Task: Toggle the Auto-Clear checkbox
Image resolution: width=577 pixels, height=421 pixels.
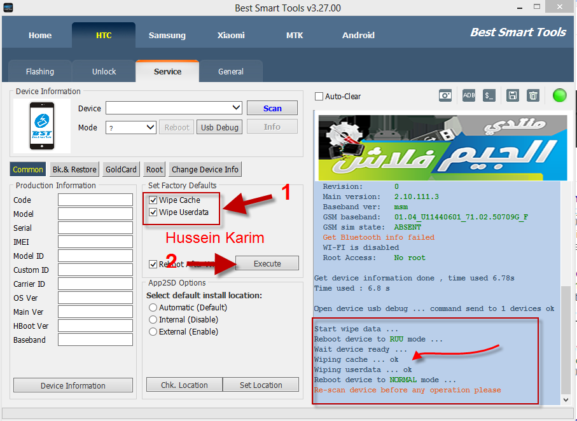Action: tap(319, 97)
